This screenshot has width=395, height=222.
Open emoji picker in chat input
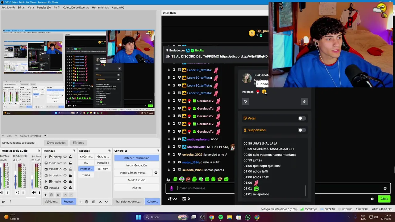click(385, 188)
